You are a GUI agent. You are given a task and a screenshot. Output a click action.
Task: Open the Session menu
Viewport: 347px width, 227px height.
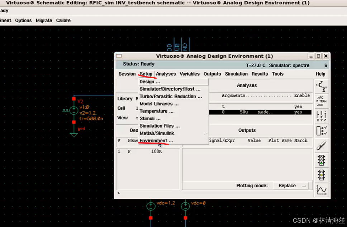click(x=127, y=74)
